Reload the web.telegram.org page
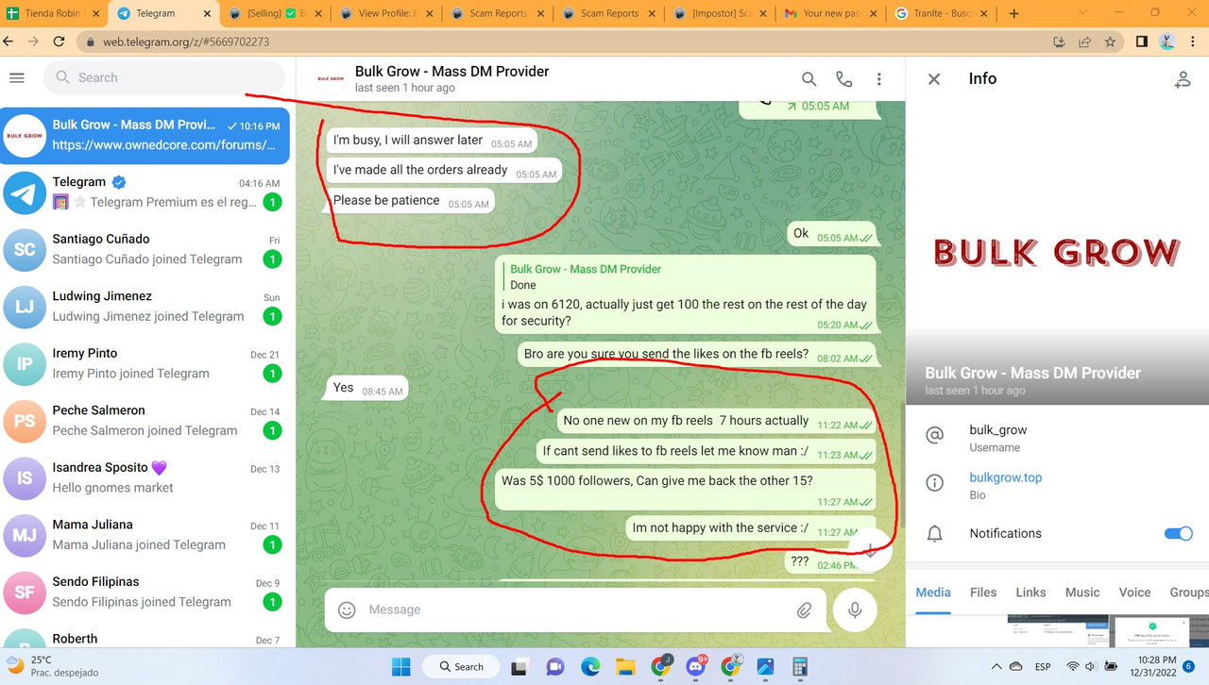 pos(59,42)
